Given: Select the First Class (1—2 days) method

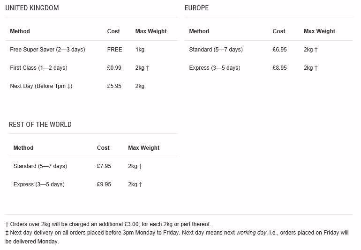Looking at the screenshot, I should (x=38, y=68).
